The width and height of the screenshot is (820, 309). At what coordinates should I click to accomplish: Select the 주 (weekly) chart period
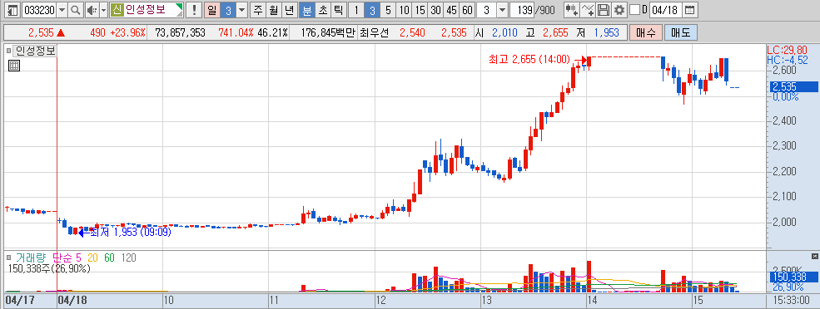point(257,9)
